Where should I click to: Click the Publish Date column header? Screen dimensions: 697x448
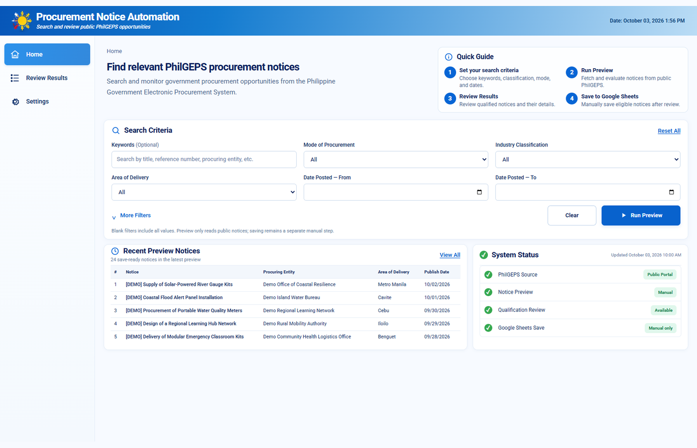point(437,272)
